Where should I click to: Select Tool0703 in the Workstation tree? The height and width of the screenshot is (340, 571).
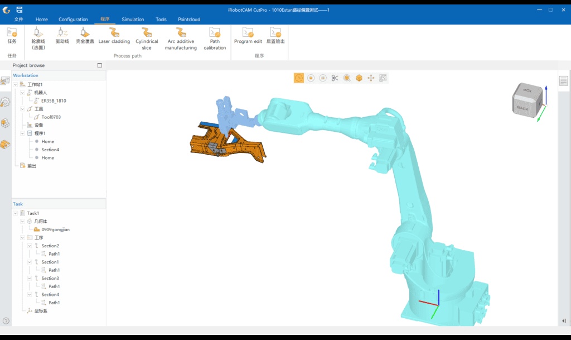pos(51,117)
